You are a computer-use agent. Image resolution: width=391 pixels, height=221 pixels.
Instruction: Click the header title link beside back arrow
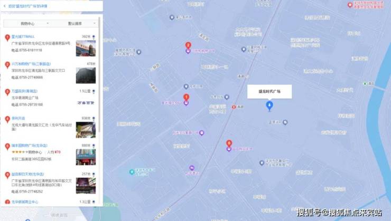(x=27, y=6)
